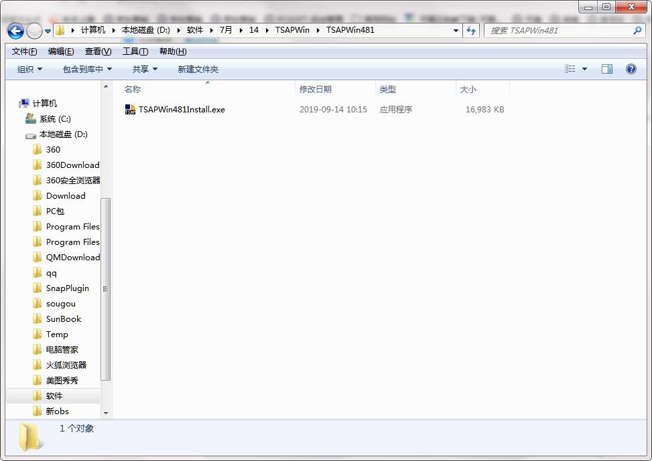Open the 文件(F) menu

24,52
